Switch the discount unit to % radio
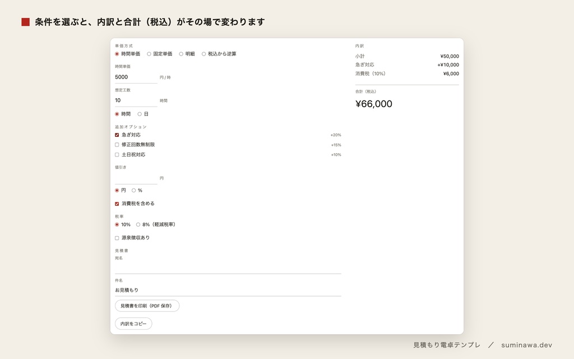The height and width of the screenshot is (359, 574). point(133,191)
